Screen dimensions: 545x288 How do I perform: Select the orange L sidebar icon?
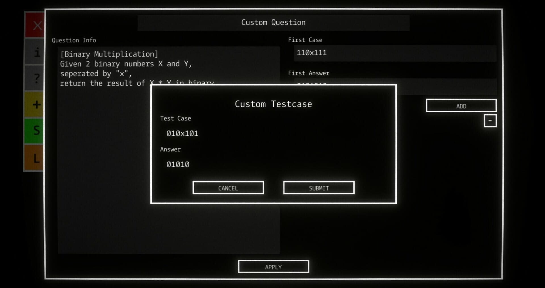35,158
